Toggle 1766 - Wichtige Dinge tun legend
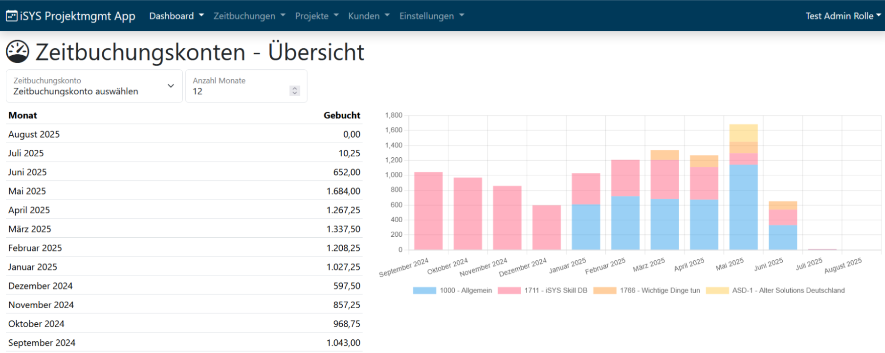This screenshot has width=885, height=353. click(646, 291)
